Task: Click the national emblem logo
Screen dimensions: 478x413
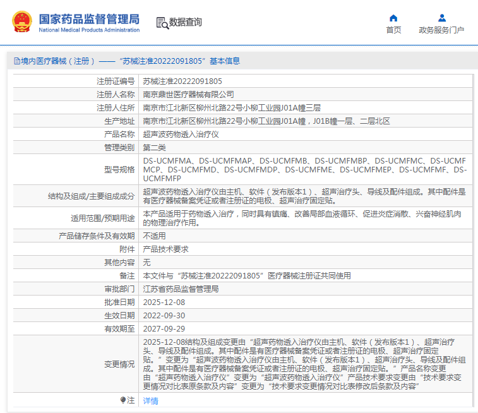Action: (x=22, y=22)
